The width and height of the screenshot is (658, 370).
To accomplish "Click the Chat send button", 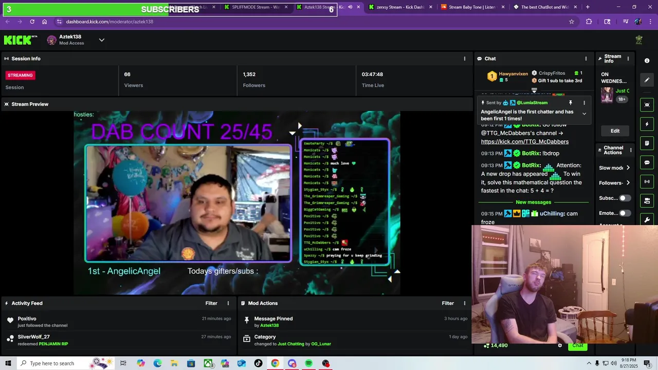I will (x=578, y=346).
